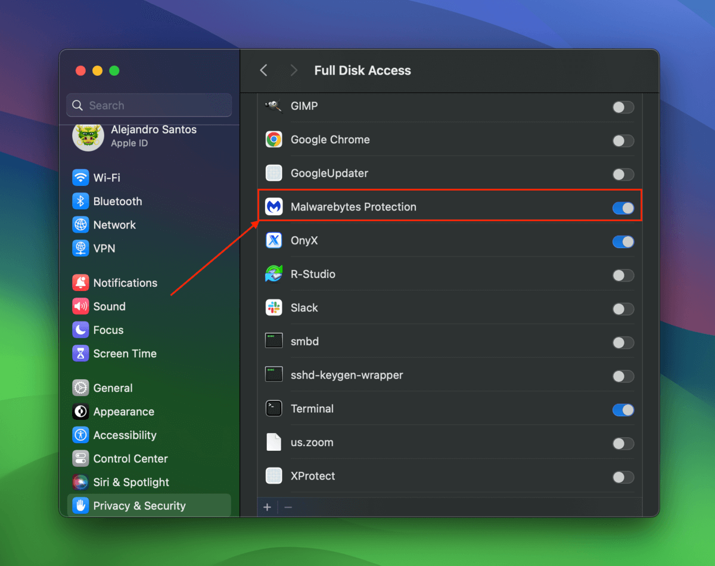Switch on the XProtect toggle
This screenshot has height=566, width=715.
623,477
